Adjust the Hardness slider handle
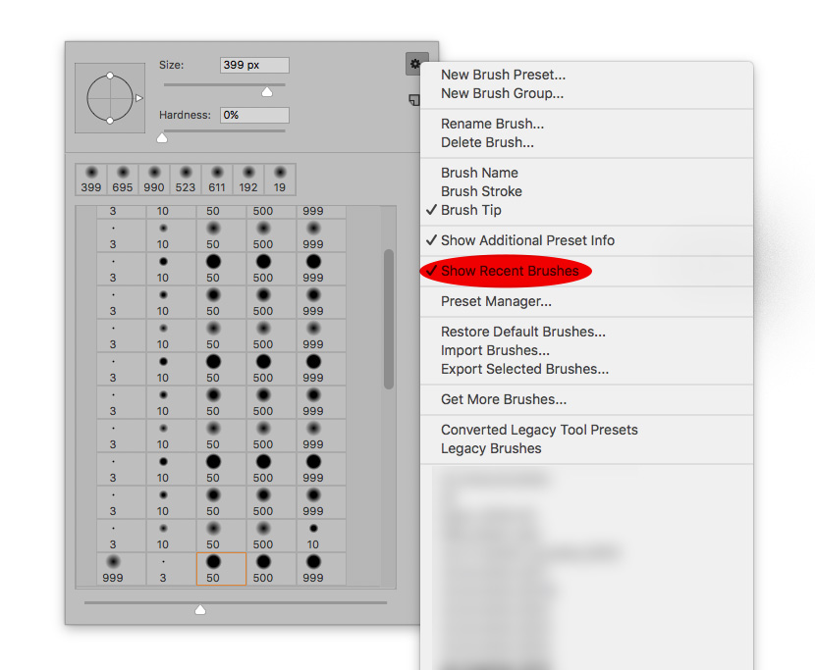815x670 pixels. pyautogui.click(x=161, y=137)
